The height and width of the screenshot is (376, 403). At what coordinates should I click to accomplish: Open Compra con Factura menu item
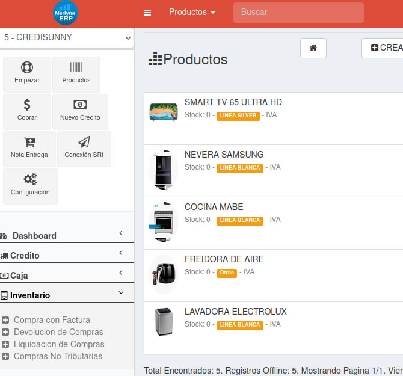point(52,320)
